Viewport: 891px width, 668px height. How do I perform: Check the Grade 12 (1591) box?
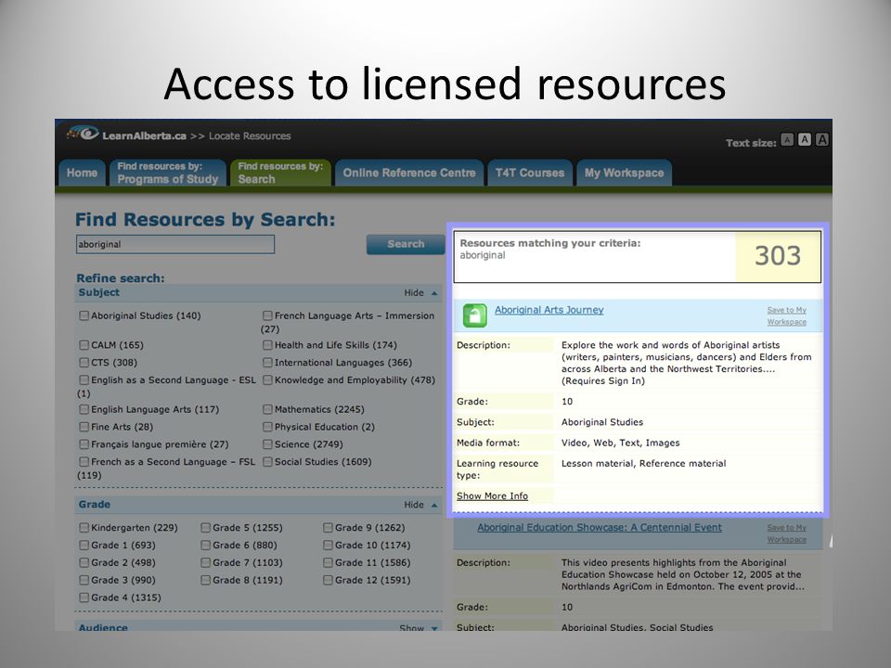tap(328, 580)
